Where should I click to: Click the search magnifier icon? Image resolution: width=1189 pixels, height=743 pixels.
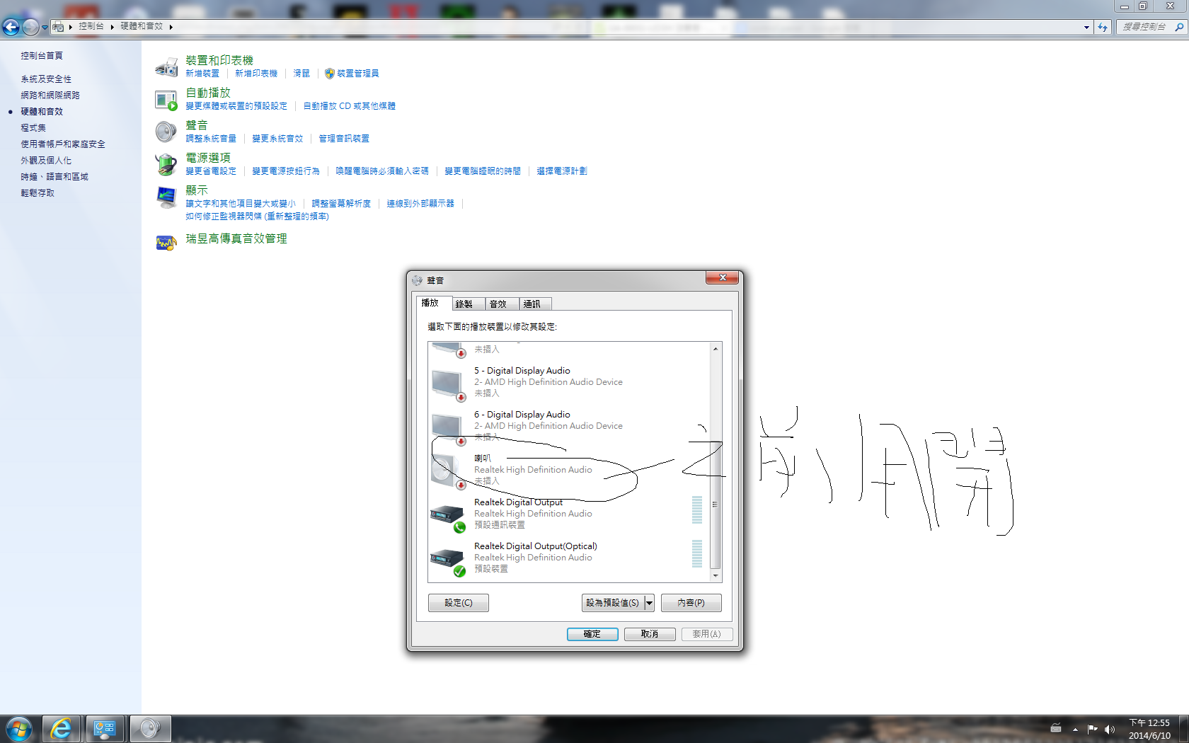coord(1178,27)
